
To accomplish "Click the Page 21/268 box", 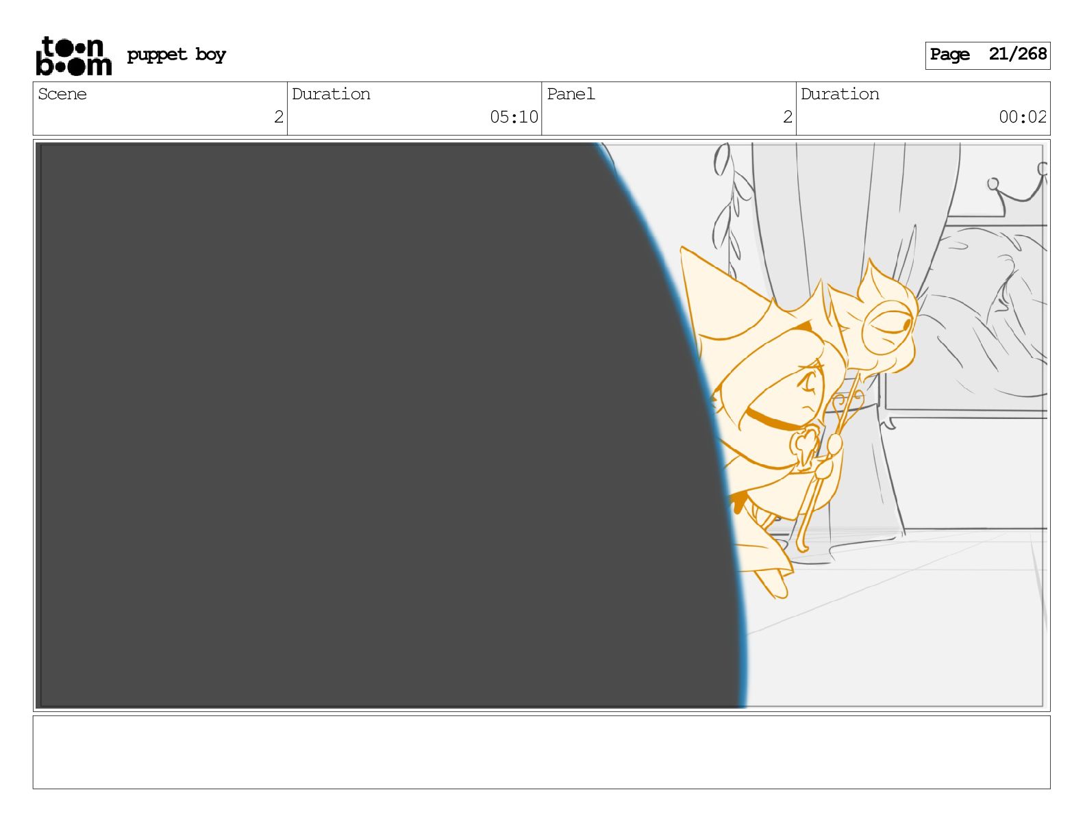I will [x=987, y=55].
